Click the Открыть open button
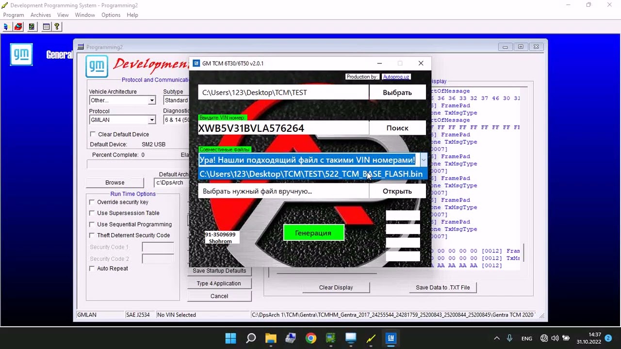Screen dimensions: 621x349 (397, 191)
